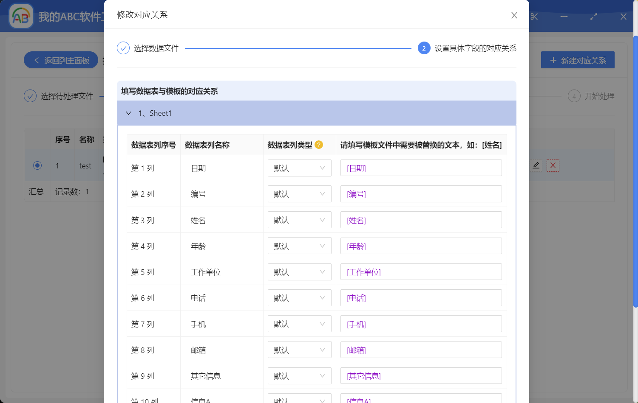This screenshot has width=638, height=403.
Task: Click inside the [电话] replacement text field
Action: 421,298
